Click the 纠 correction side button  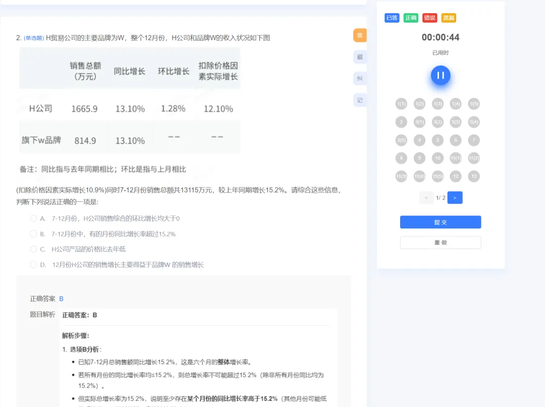pyautogui.click(x=360, y=79)
